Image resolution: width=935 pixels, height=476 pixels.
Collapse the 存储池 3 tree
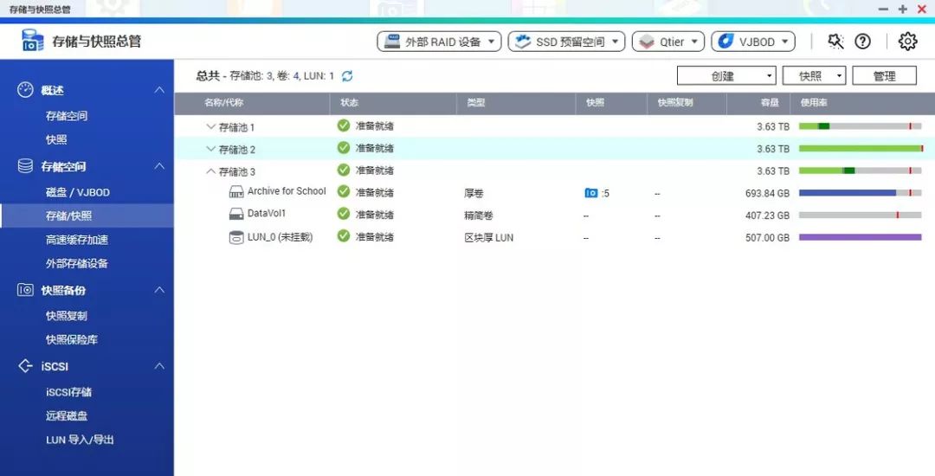tap(210, 171)
